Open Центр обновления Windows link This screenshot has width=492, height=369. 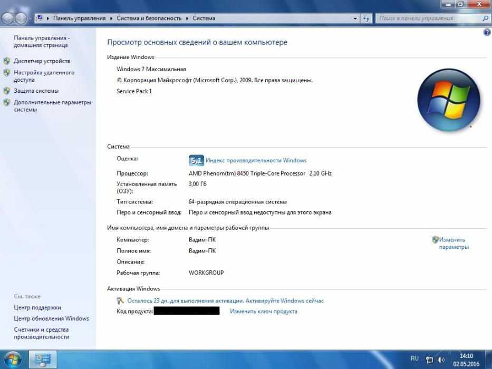pos(51,318)
